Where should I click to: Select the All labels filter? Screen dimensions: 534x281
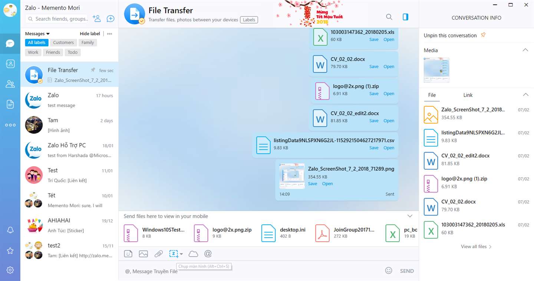click(37, 43)
